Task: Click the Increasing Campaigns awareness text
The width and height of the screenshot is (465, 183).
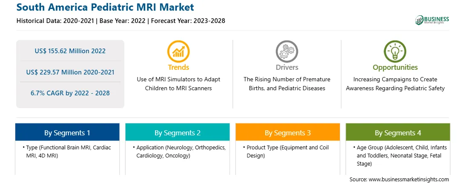Action: click(x=395, y=84)
